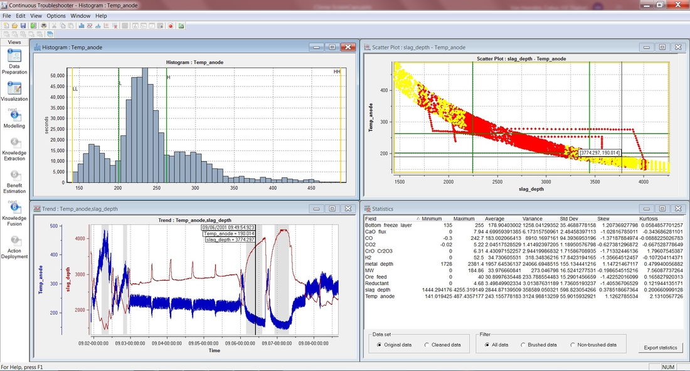Maximize the Histogram window

(332, 47)
